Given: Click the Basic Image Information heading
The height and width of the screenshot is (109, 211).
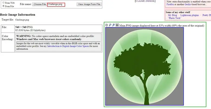Looking at the screenshot, I should point(18,15).
